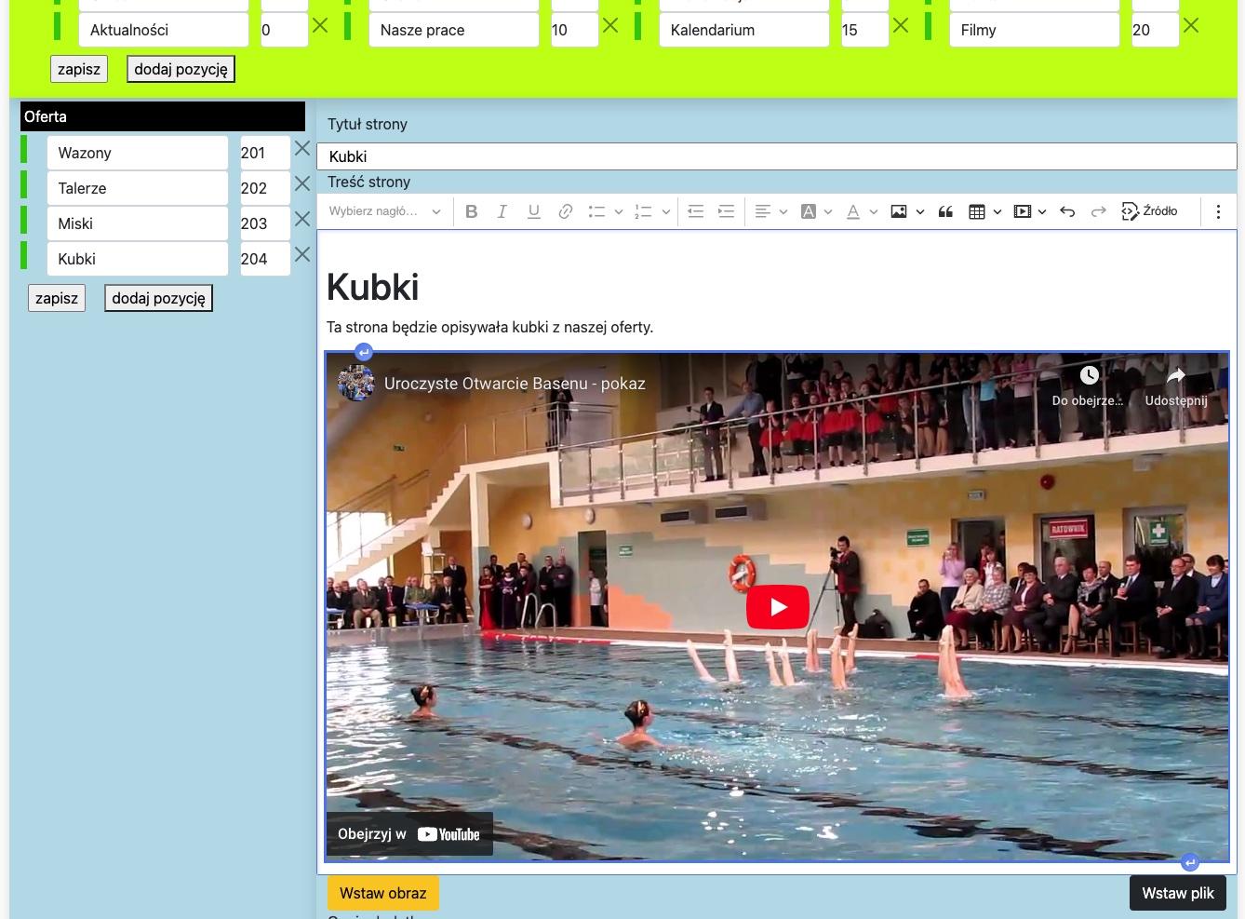
Task: Click the undo arrow in the toolbar
Action: (x=1067, y=211)
